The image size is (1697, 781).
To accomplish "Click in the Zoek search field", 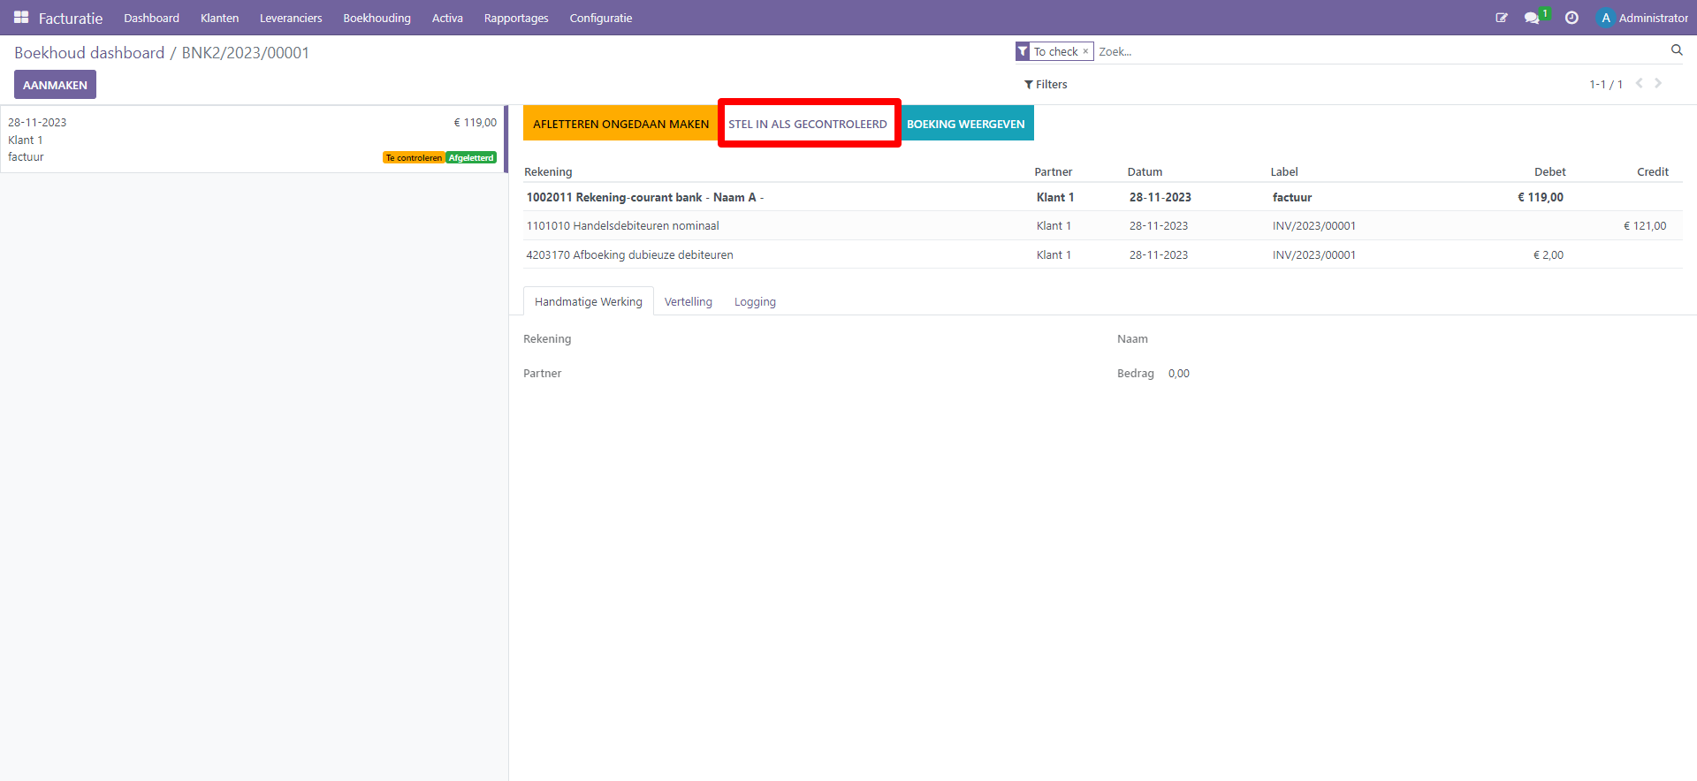I will (1379, 51).
